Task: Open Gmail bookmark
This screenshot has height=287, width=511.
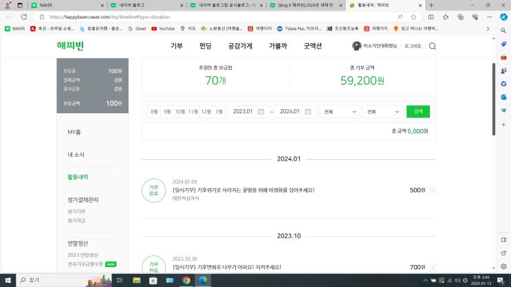Action: tap(137, 29)
